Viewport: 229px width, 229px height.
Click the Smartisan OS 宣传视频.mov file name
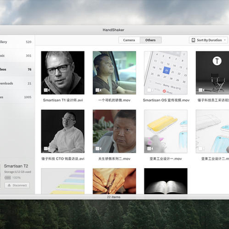tap(166, 100)
